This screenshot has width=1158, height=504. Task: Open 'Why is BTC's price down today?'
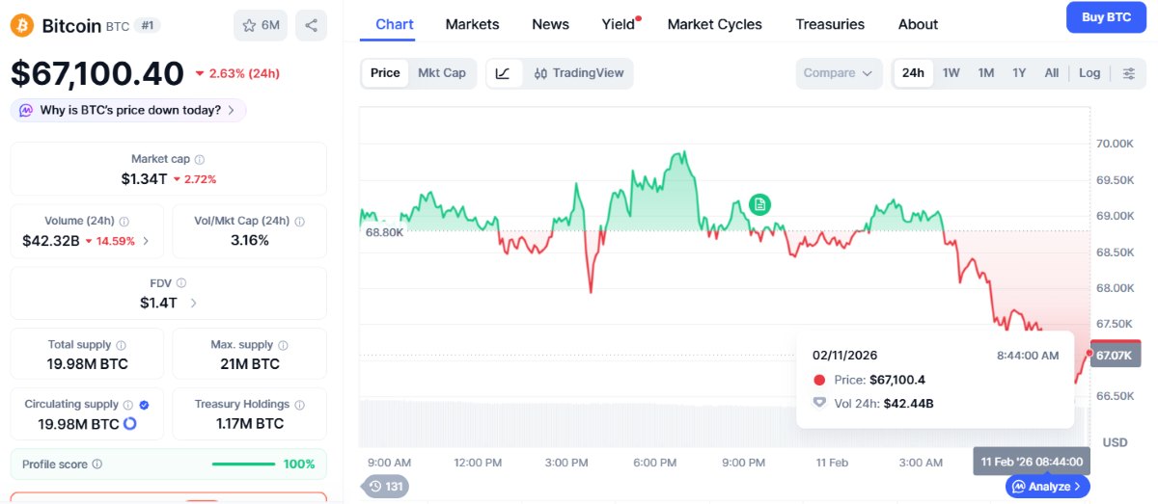click(128, 110)
